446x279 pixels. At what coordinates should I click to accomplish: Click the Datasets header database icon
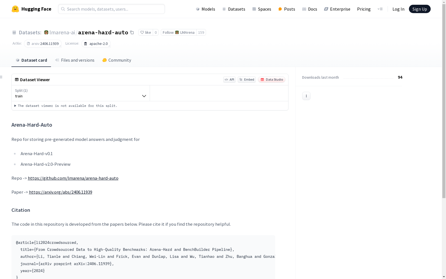click(x=14, y=32)
